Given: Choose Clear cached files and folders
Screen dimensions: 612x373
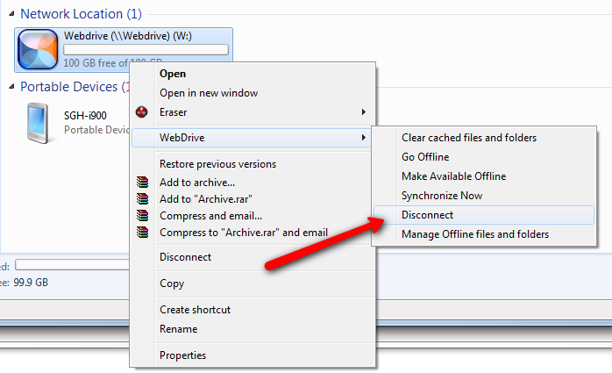Looking at the screenshot, I should click(x=468, y=138).
